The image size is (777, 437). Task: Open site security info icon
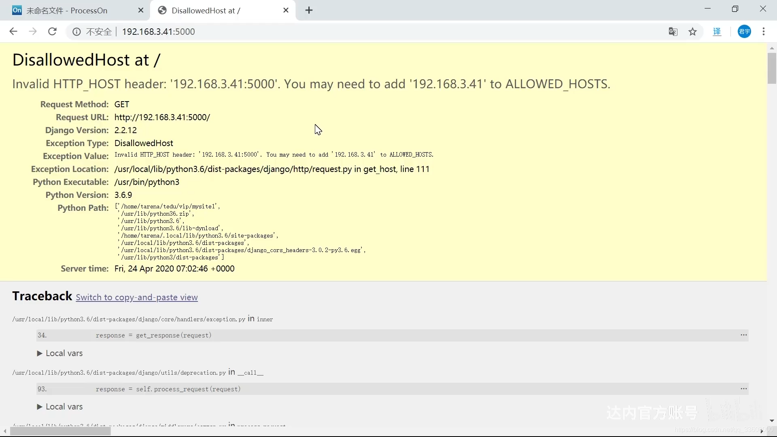tap(76, 32)
